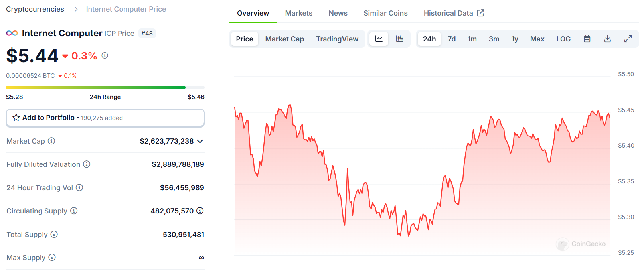Click the Internet Computer infinity logo

(x=12, y=33)
